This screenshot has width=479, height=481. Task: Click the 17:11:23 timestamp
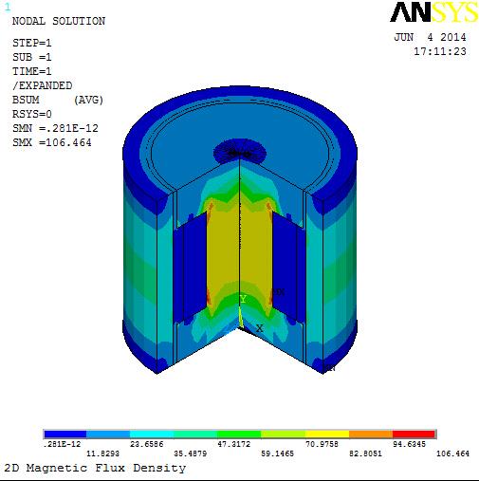440,51
